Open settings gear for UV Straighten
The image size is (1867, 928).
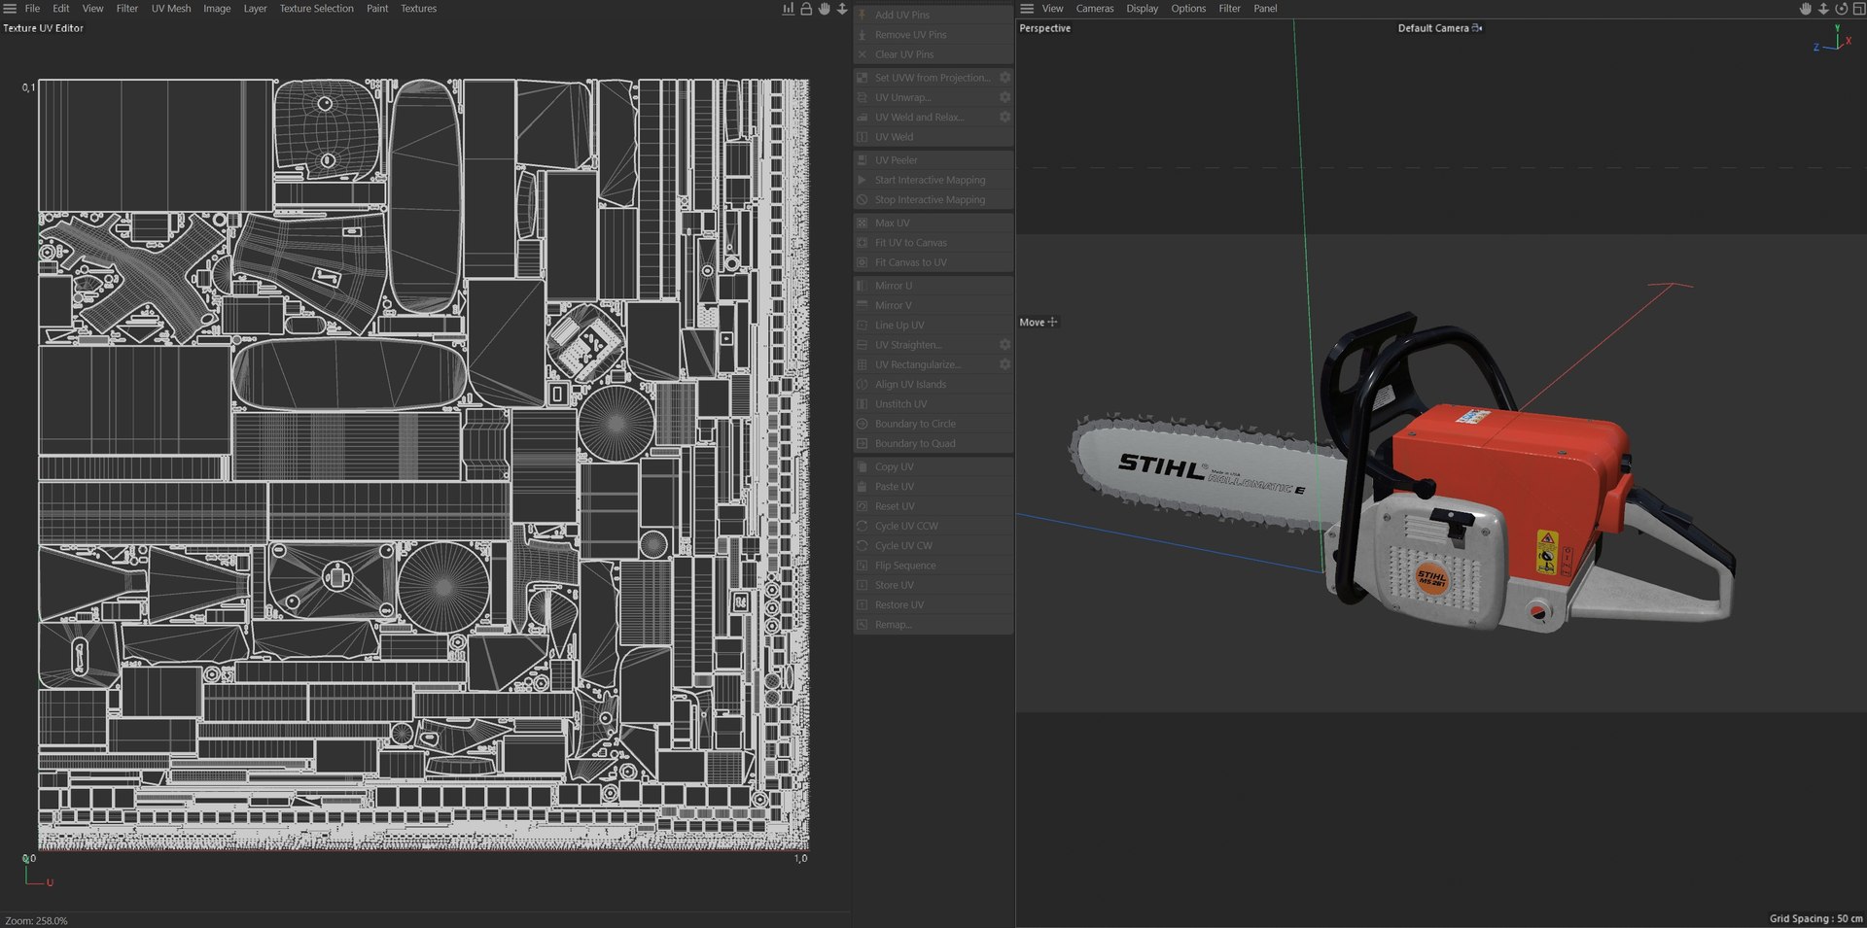click(1004, 345)
